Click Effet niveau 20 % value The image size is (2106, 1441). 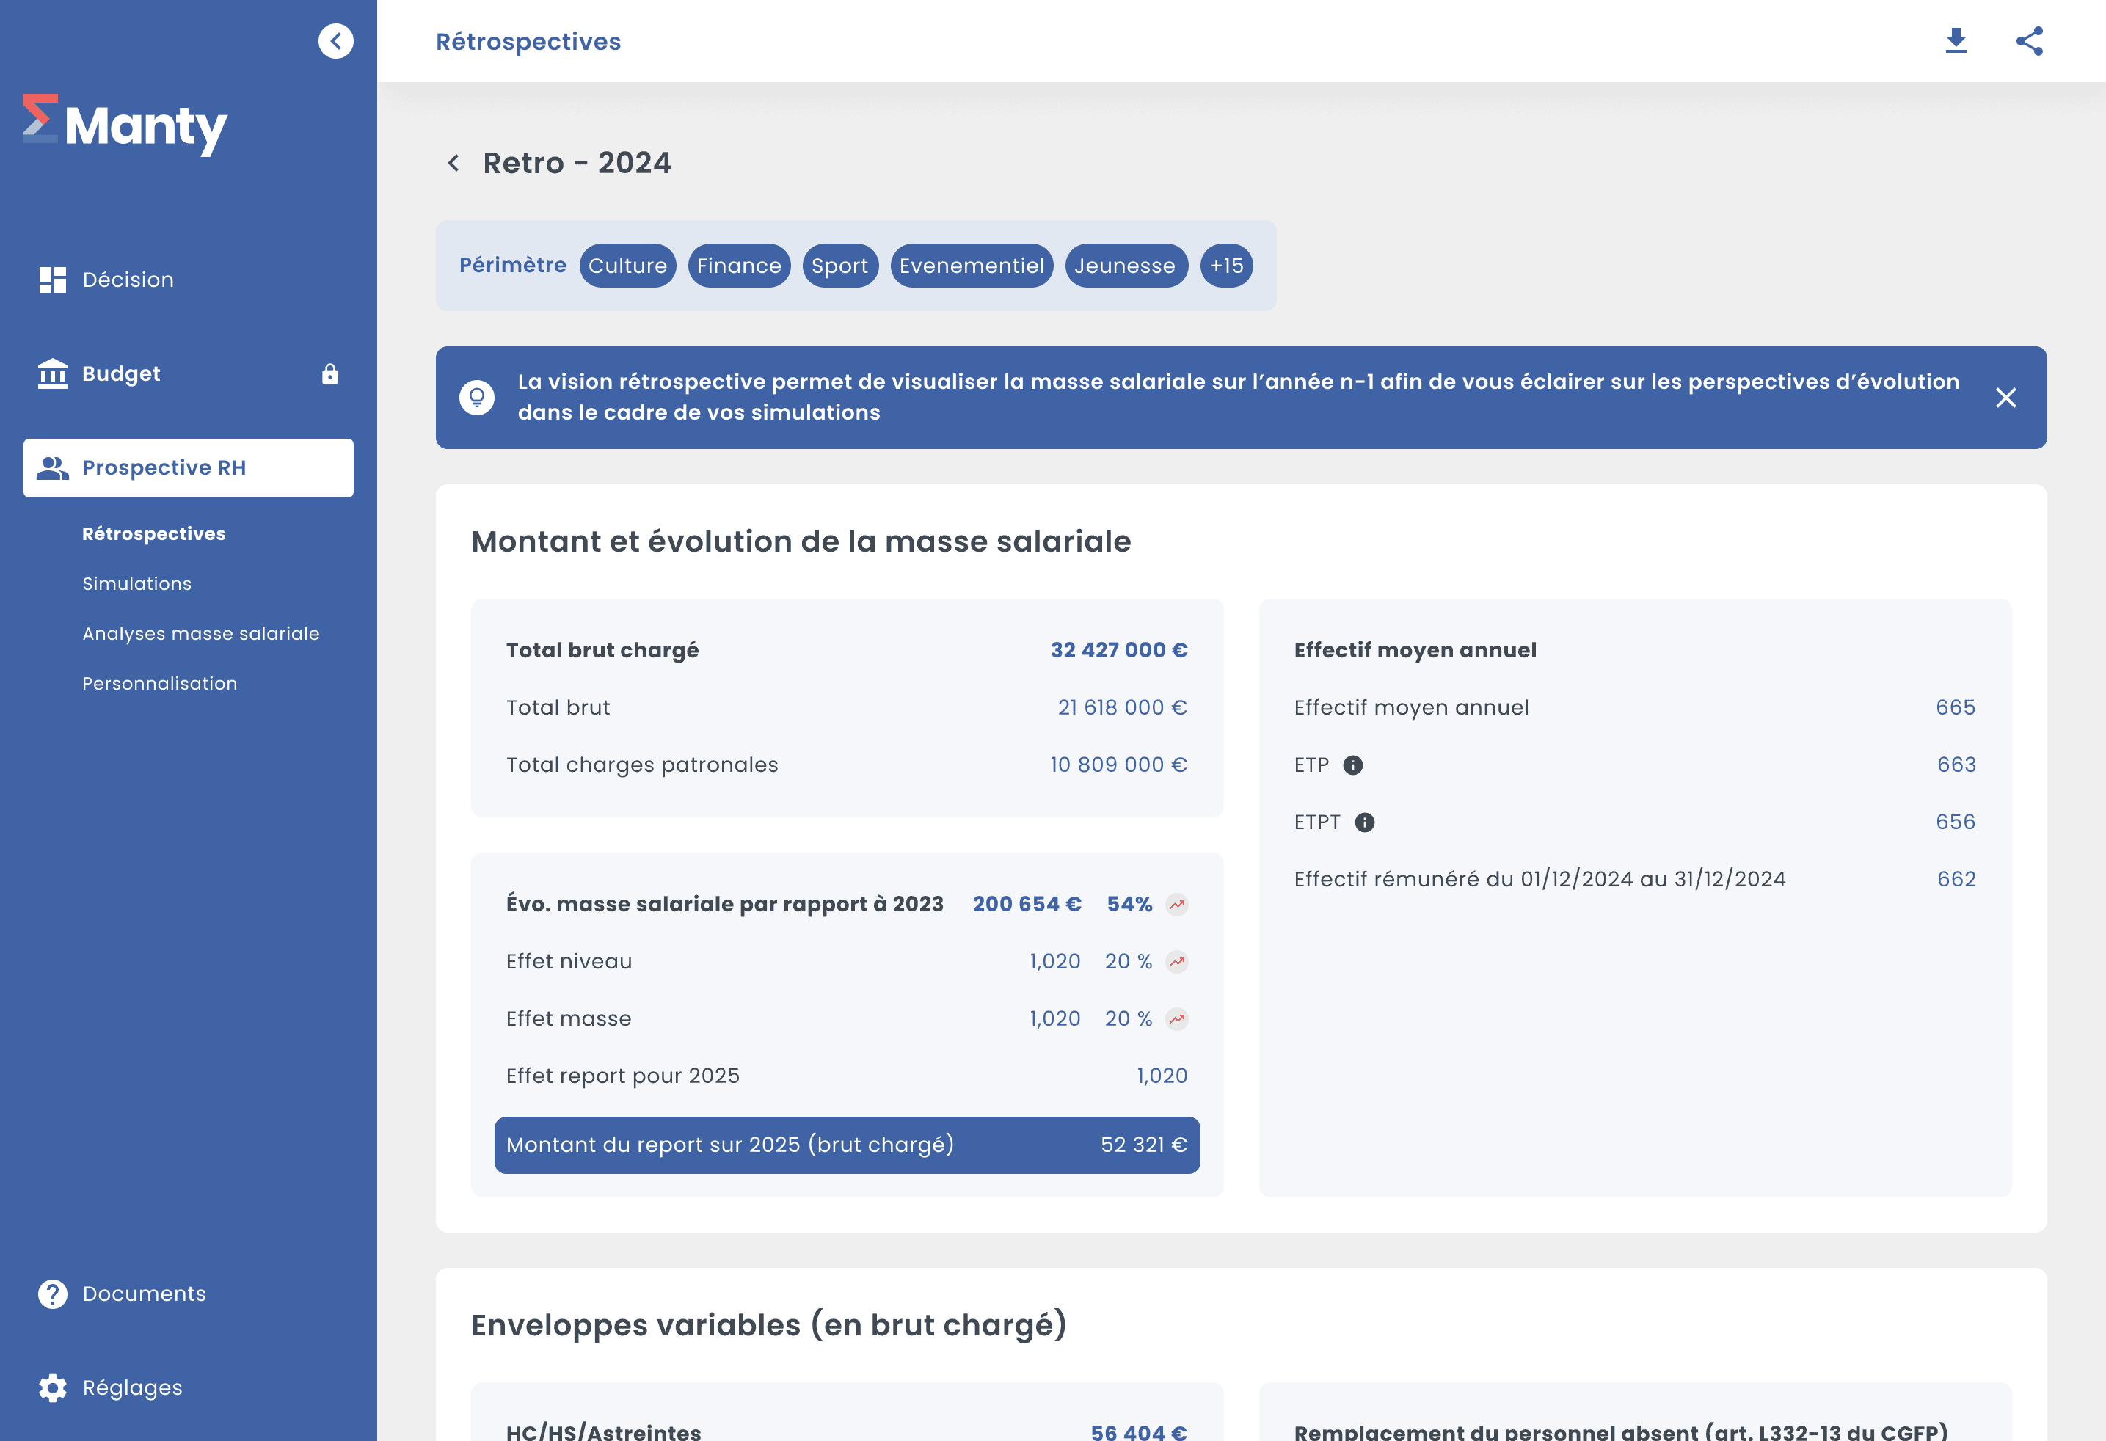click(1129, 962)
